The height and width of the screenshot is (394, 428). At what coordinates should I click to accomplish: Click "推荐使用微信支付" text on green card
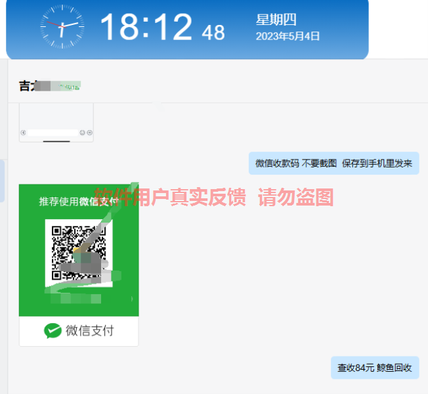[79, 202]
